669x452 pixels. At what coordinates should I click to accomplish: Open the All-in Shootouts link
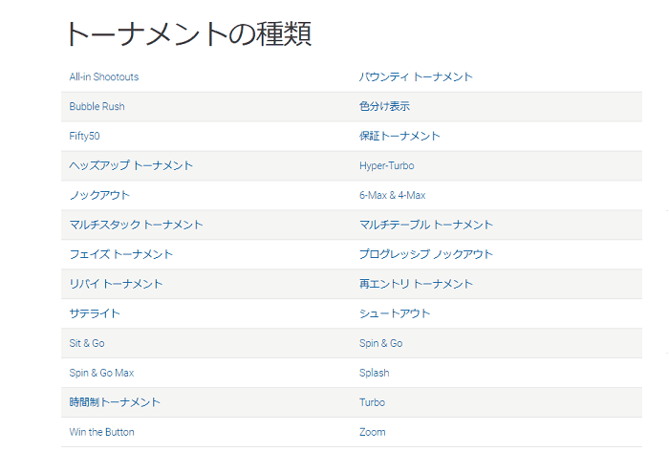point(103,76)
